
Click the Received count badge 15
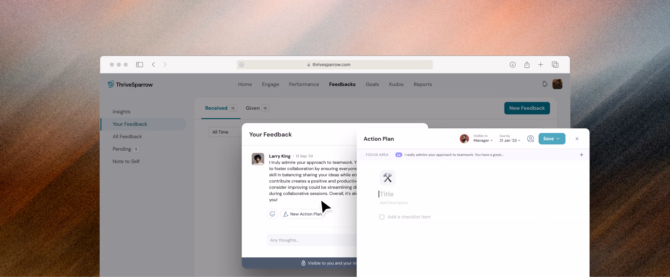point(233,108)
